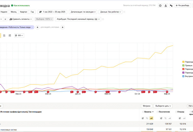Remove Роботность: Только люди filter chip
193x132 pixels.
point(32,27)
